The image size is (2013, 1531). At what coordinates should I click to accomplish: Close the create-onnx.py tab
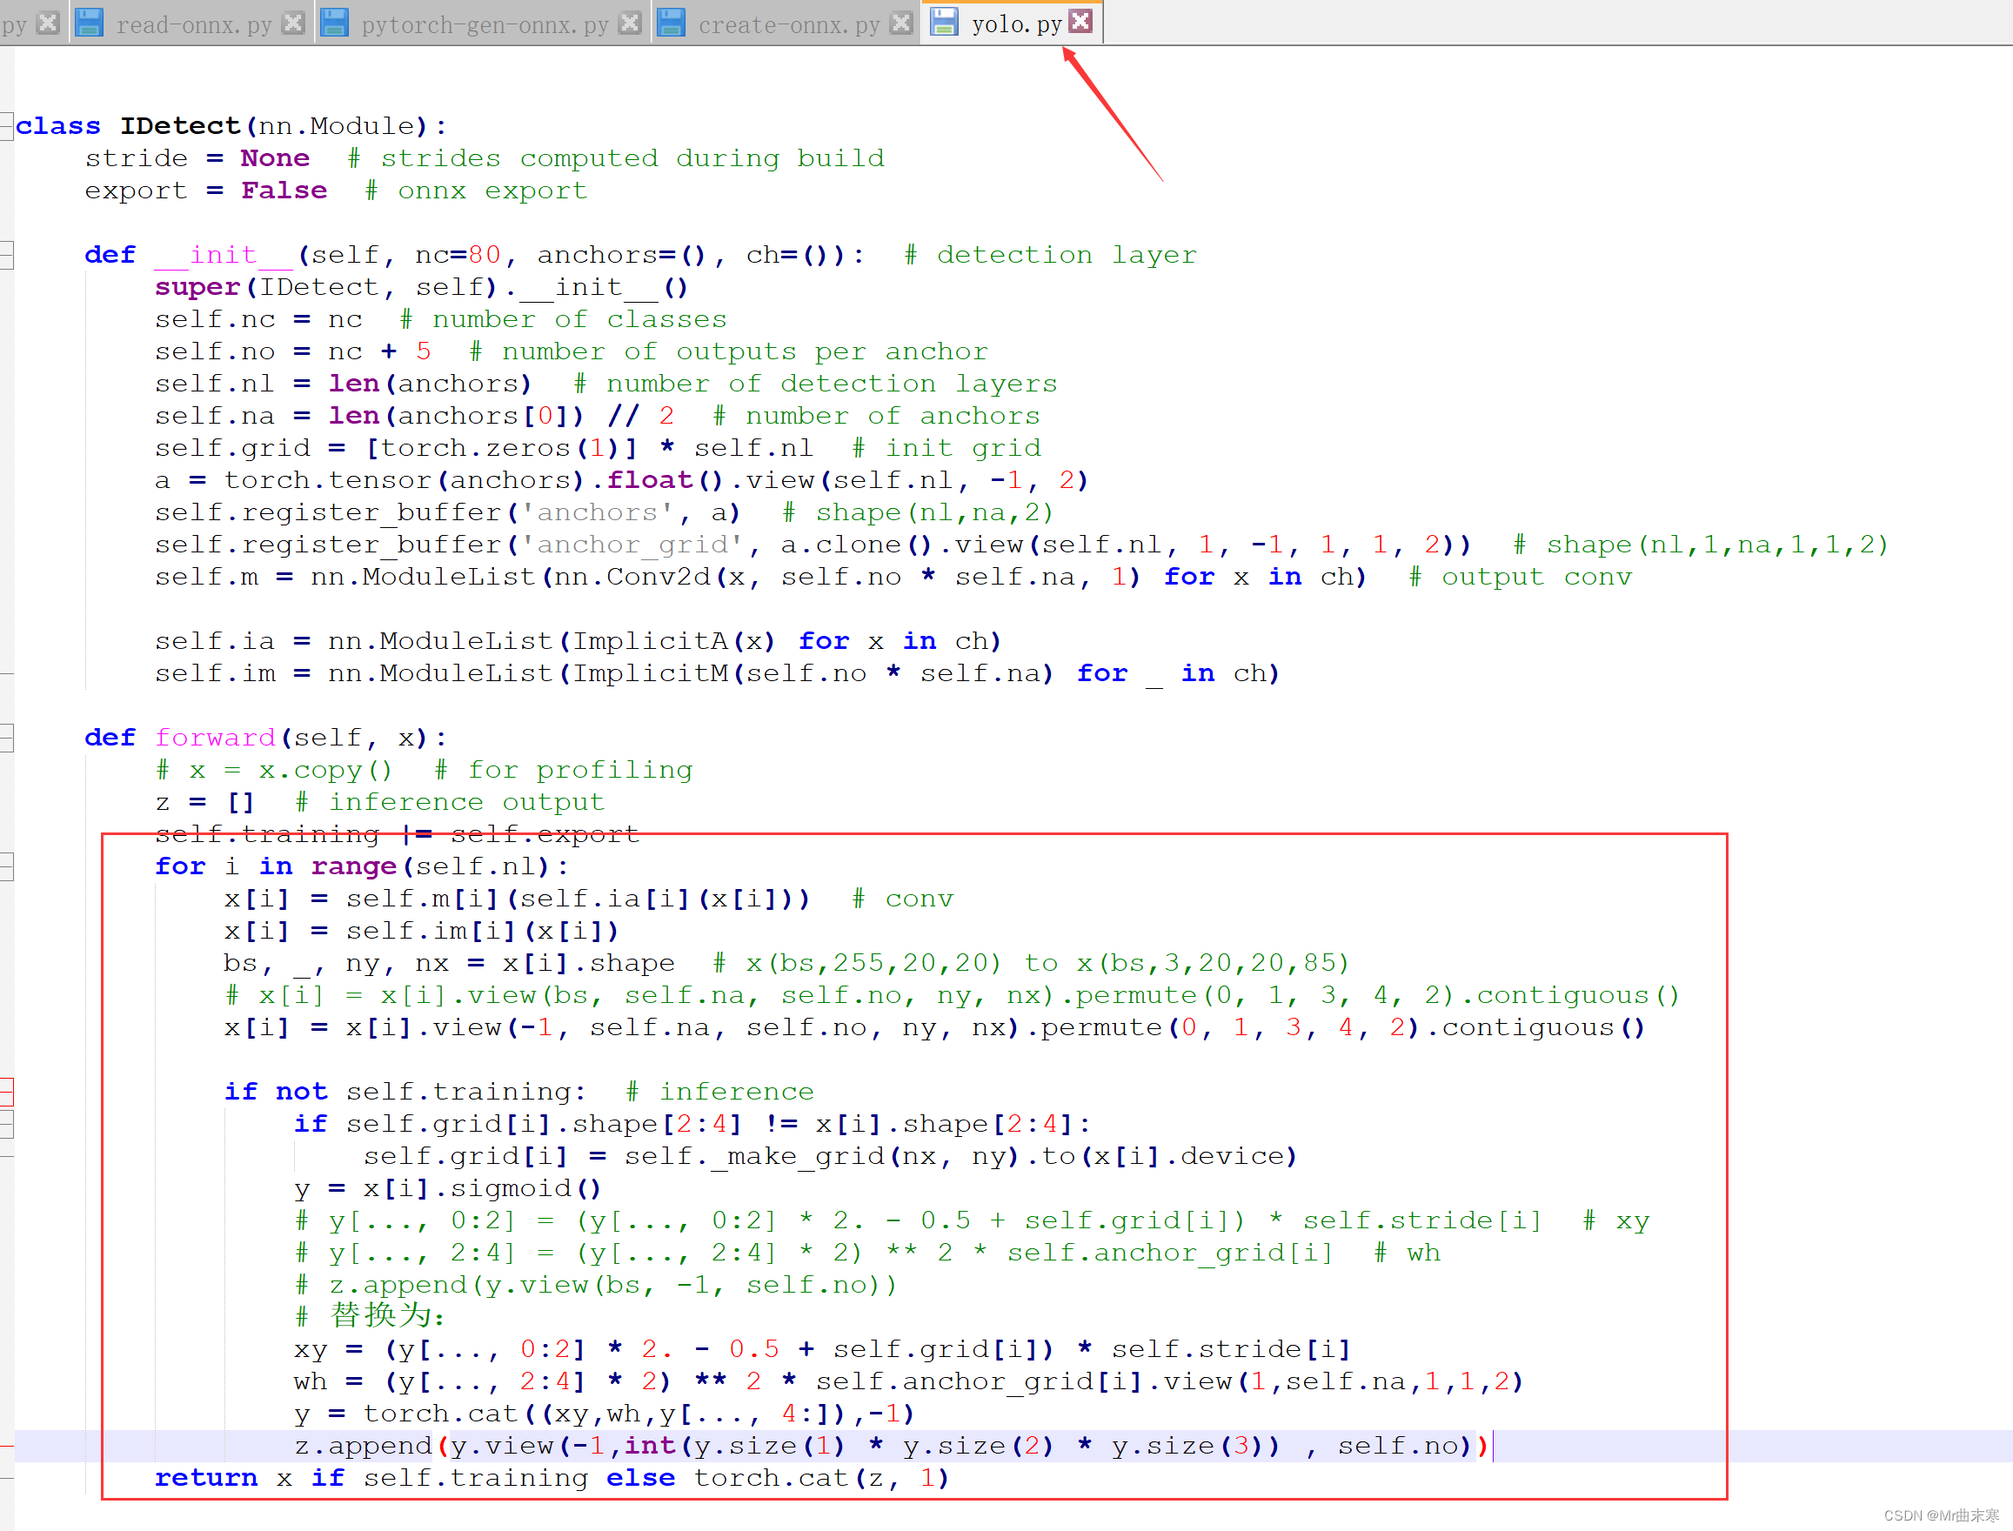click(x=901, y=22)
